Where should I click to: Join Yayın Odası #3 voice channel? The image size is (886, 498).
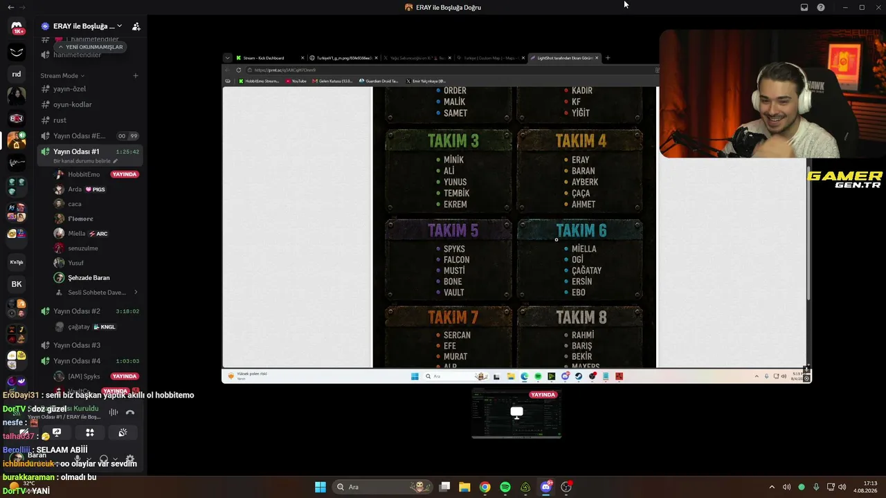click(x=90, y=345)
